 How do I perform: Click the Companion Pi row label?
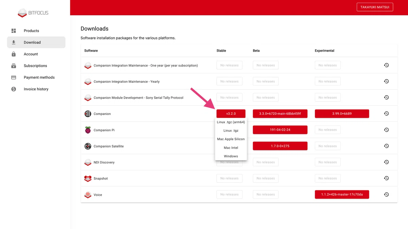[x=104, y=130]
